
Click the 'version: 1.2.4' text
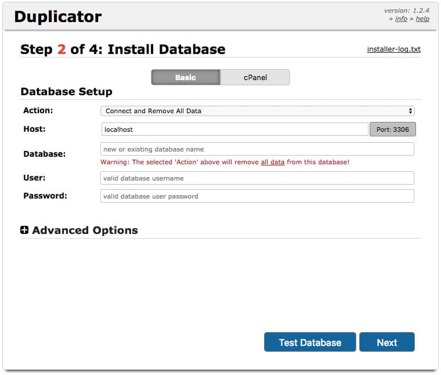[407, 10]
